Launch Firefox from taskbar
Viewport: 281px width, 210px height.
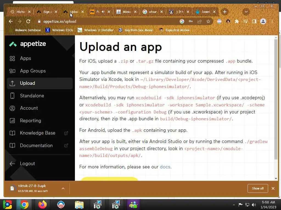tap(43, 205)
